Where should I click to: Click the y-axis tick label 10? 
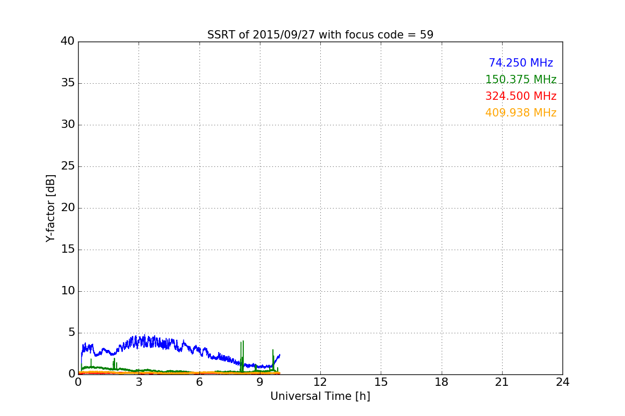coord(68,291)
